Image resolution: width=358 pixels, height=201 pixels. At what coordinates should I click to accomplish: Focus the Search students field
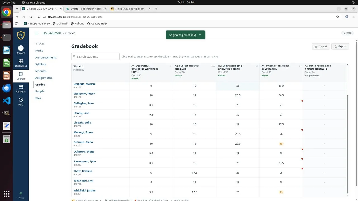coord(95,56)
